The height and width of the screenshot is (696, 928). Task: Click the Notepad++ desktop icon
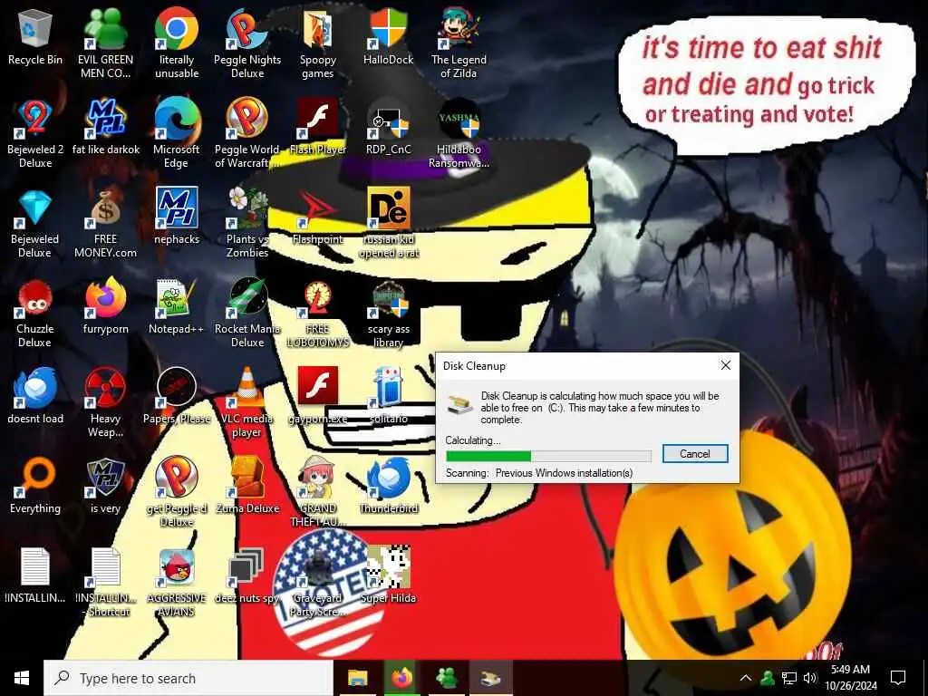click(x=177, y=297)
